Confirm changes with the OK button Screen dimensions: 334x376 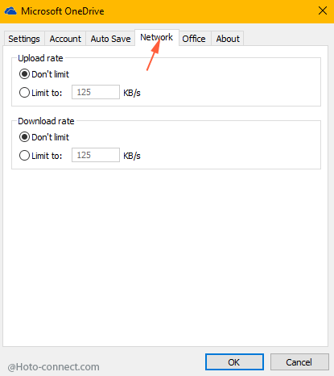[x=234, y=362]
